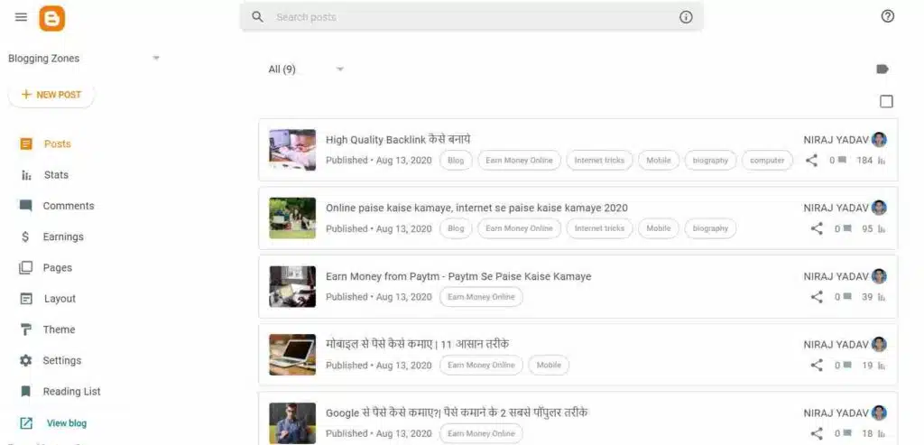Focus the Search posts field
924x445 pixels.
pyautogui.click(x=471, y=17)
